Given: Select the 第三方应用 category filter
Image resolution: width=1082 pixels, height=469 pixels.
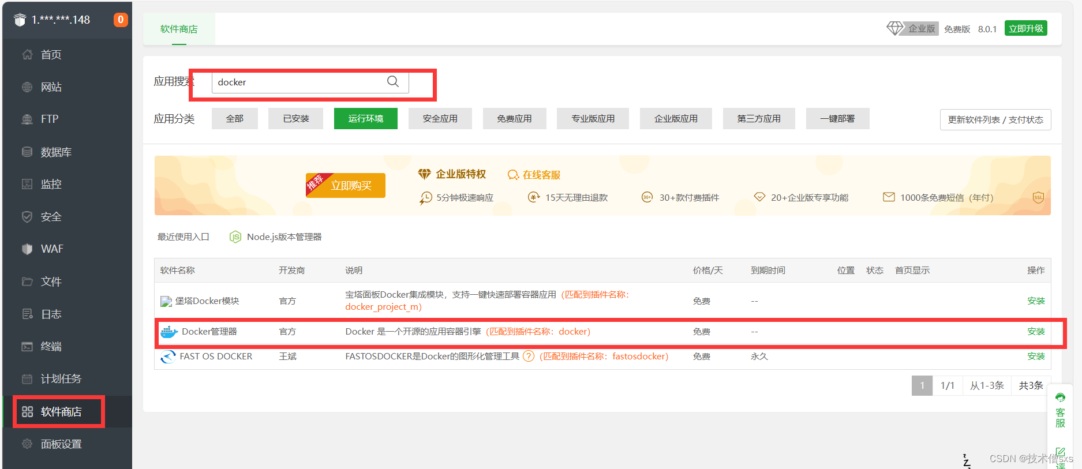Looking at the screenshot, I should [x=759, y=118].
